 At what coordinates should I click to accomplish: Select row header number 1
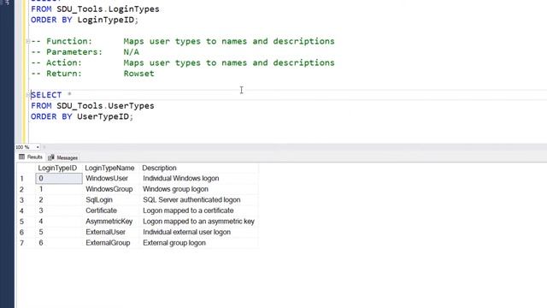tap(26, 179)
